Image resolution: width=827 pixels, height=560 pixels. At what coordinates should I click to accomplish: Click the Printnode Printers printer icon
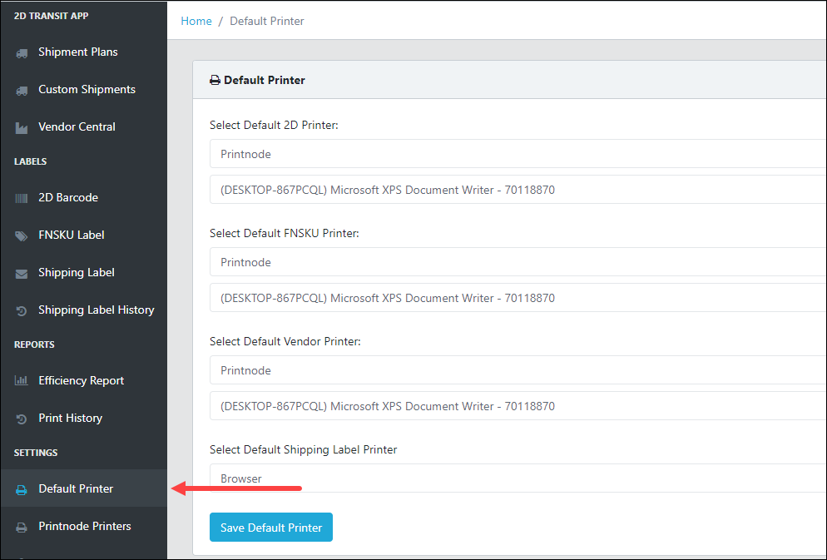(22, 527)
